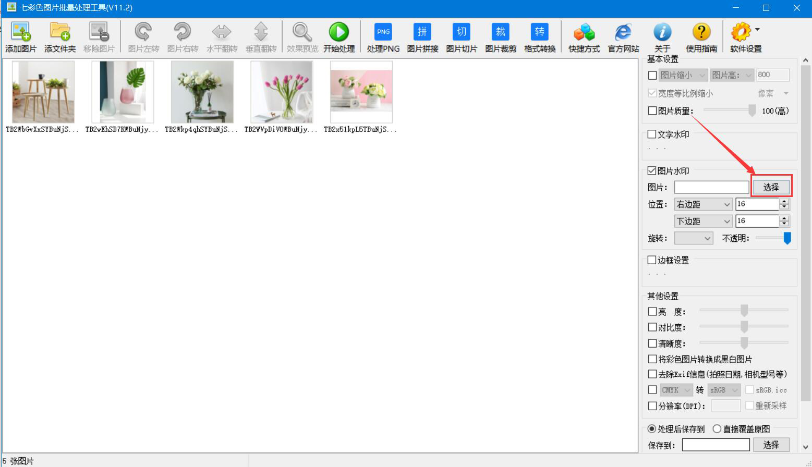Image resolution: width=812 pixels, height=467 pixels.
Task: Select the 直接覆盖原图 radio button
Action: pyautogui.click(x=717, y=429)
